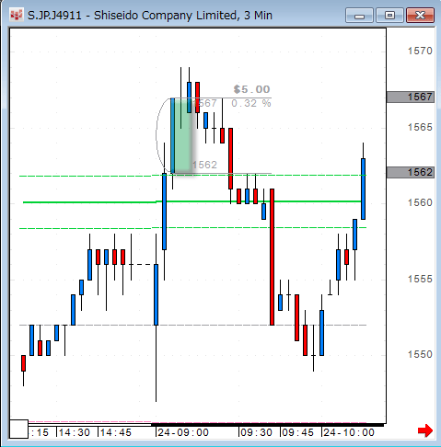This screenshot has height=447, width=441.
Task: Click the 1550 price axis label
Action: click(420, 354)
